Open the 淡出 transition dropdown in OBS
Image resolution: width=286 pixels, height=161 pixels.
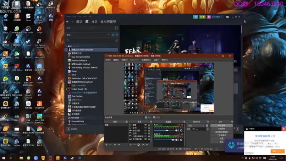196,126
